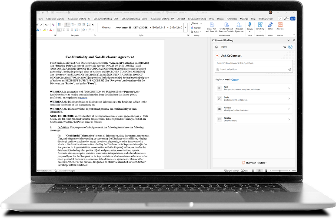Open Find your documents, templates, and clauses

coord(254,88)
